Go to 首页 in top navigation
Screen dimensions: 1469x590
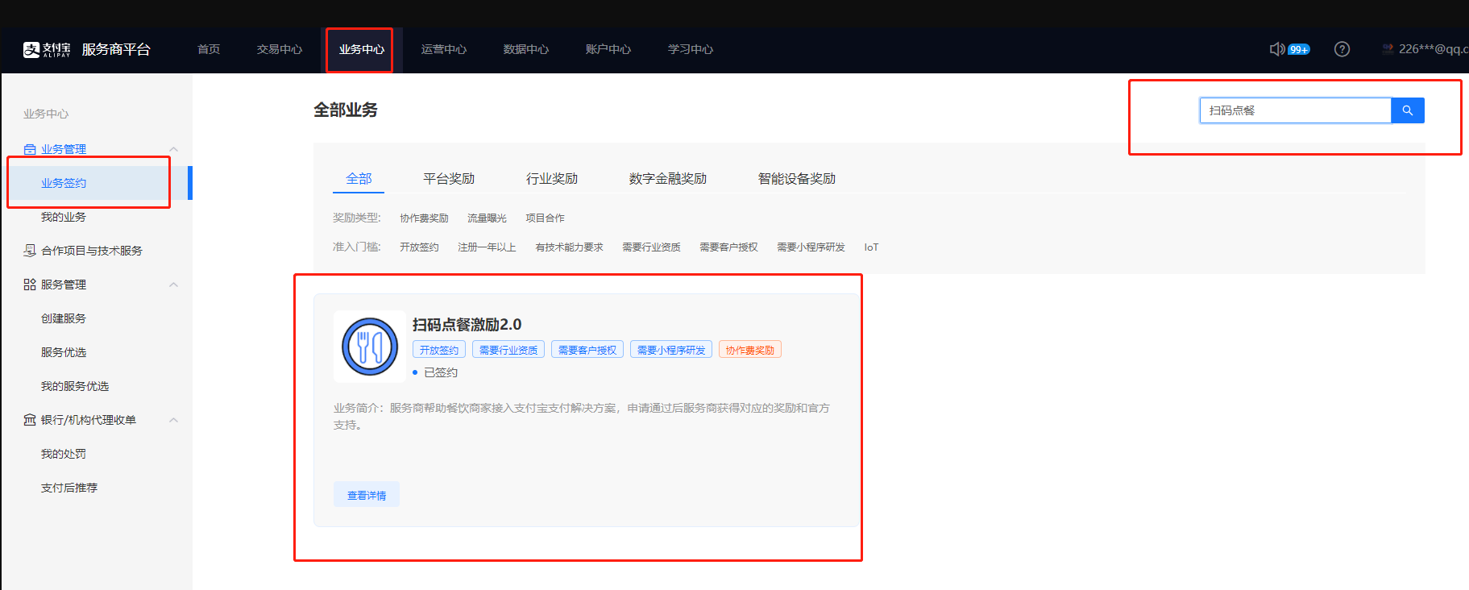[x=209, y=49]
